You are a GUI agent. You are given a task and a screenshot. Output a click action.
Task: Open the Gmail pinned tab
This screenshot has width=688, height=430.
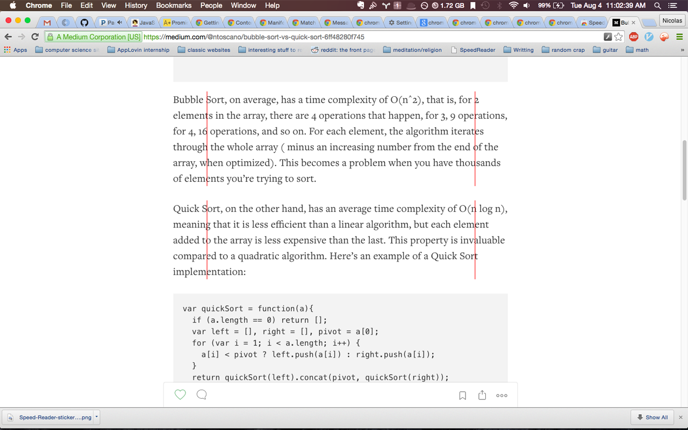[x=47, y=23]
